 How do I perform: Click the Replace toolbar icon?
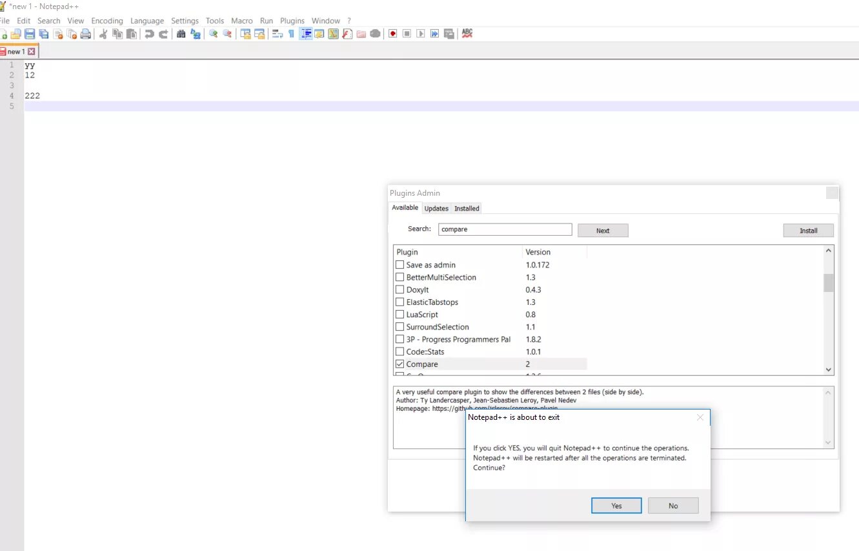(196, 34)
